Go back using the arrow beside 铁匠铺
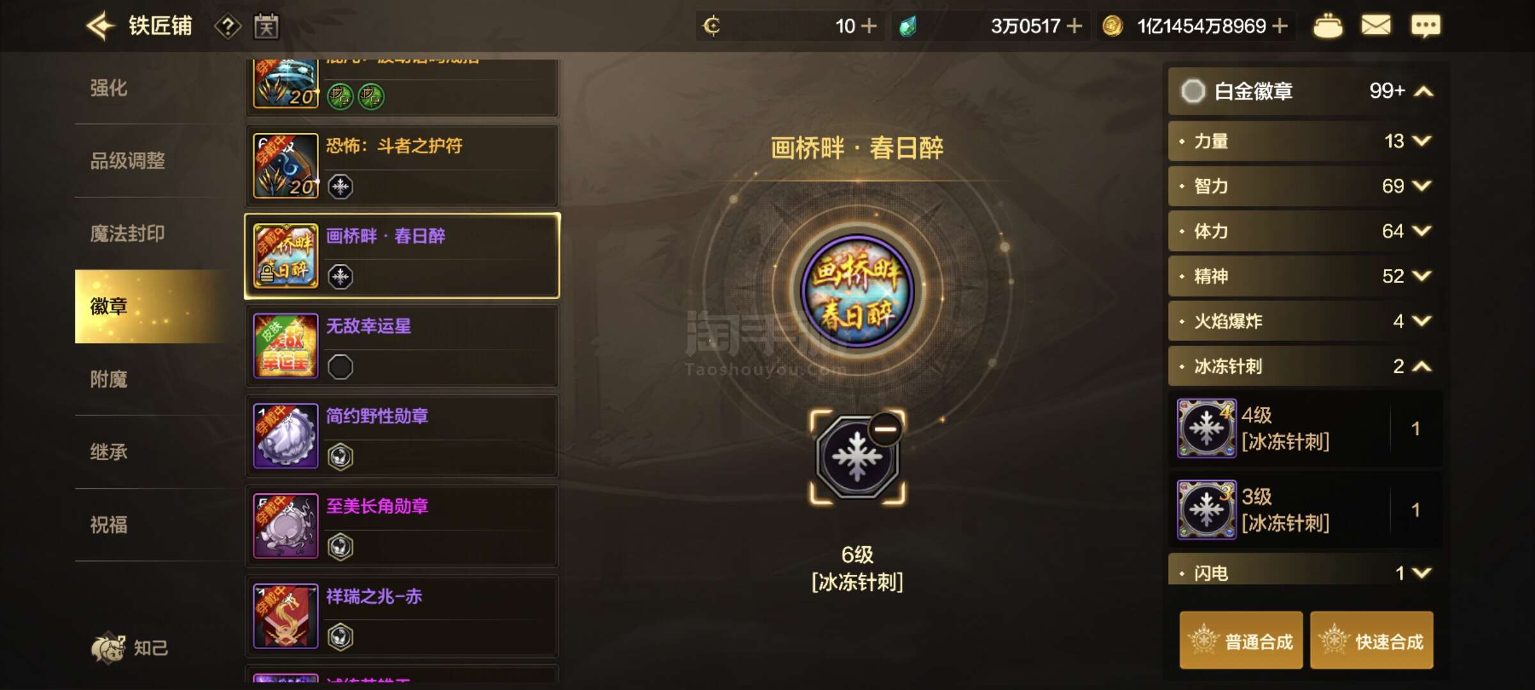This screenshot has height=690, width=1535. pos(100,26)
